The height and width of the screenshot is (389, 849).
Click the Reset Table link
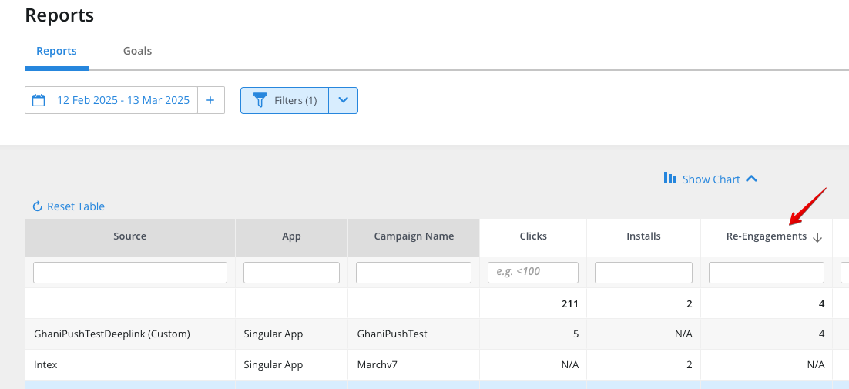pyautogui.click(x=76, y=206)
